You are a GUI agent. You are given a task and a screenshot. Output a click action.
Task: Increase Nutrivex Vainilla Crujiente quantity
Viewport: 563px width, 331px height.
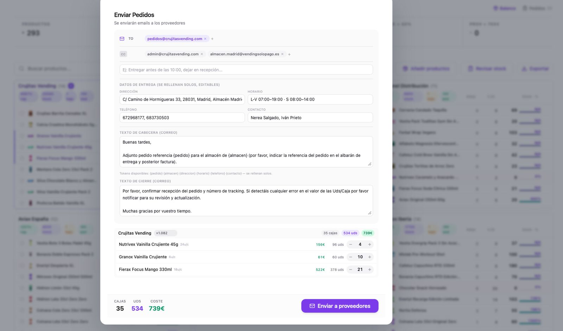[369, 244]
